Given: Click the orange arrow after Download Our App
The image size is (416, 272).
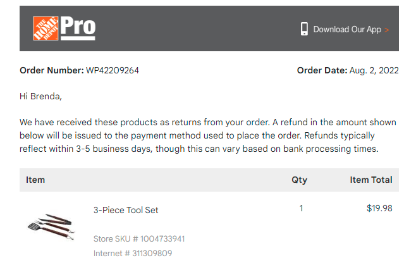Looking at the screenshot, I should [387, 30].
